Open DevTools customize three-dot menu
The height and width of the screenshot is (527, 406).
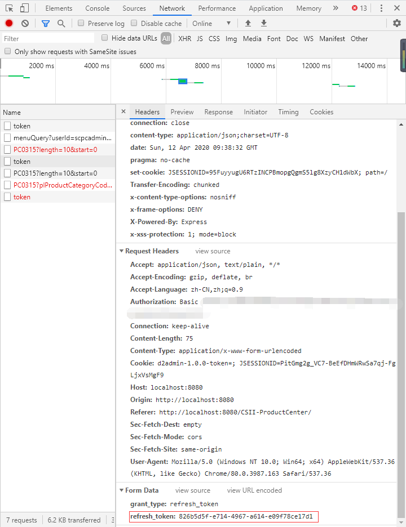(381, 8)
